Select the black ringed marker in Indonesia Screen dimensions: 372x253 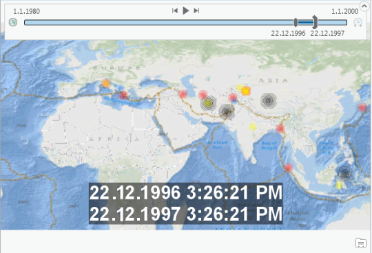(344, 174)
